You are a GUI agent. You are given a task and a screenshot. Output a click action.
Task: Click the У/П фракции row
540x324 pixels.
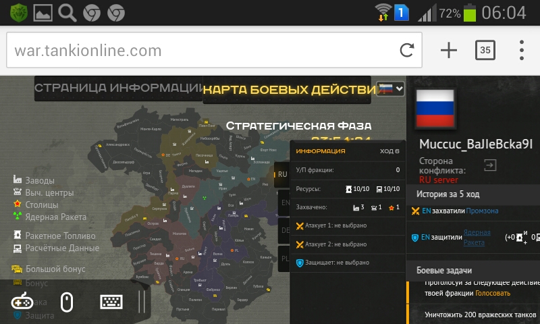pos(348,170)
